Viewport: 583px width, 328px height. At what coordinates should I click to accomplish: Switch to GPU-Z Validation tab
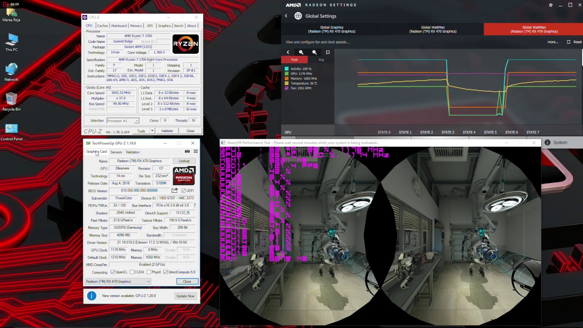pos(133,152)
